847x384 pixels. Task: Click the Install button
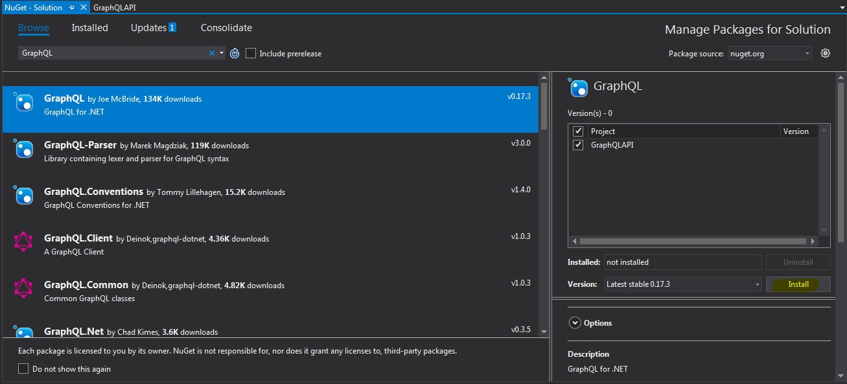tap(798, 284)
